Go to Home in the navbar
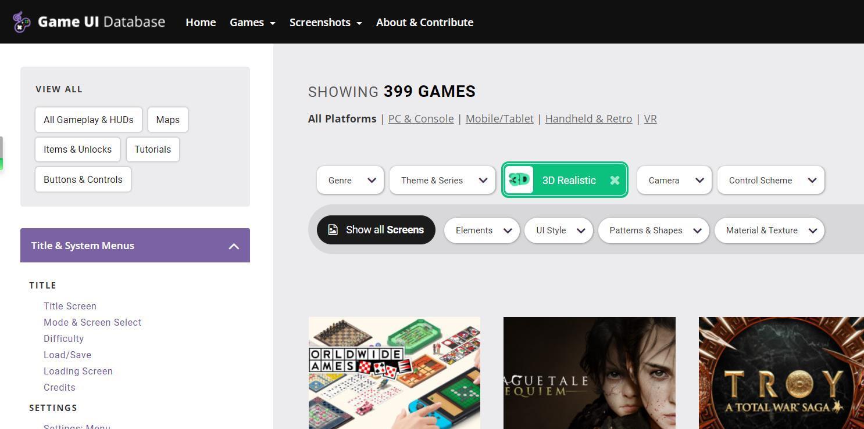 click(201, 22)
